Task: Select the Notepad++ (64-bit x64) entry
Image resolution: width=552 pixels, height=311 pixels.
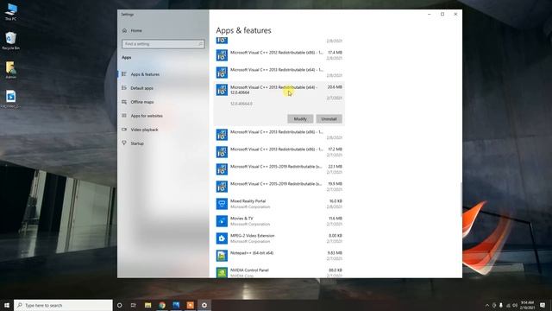Action: pos(279,256)
